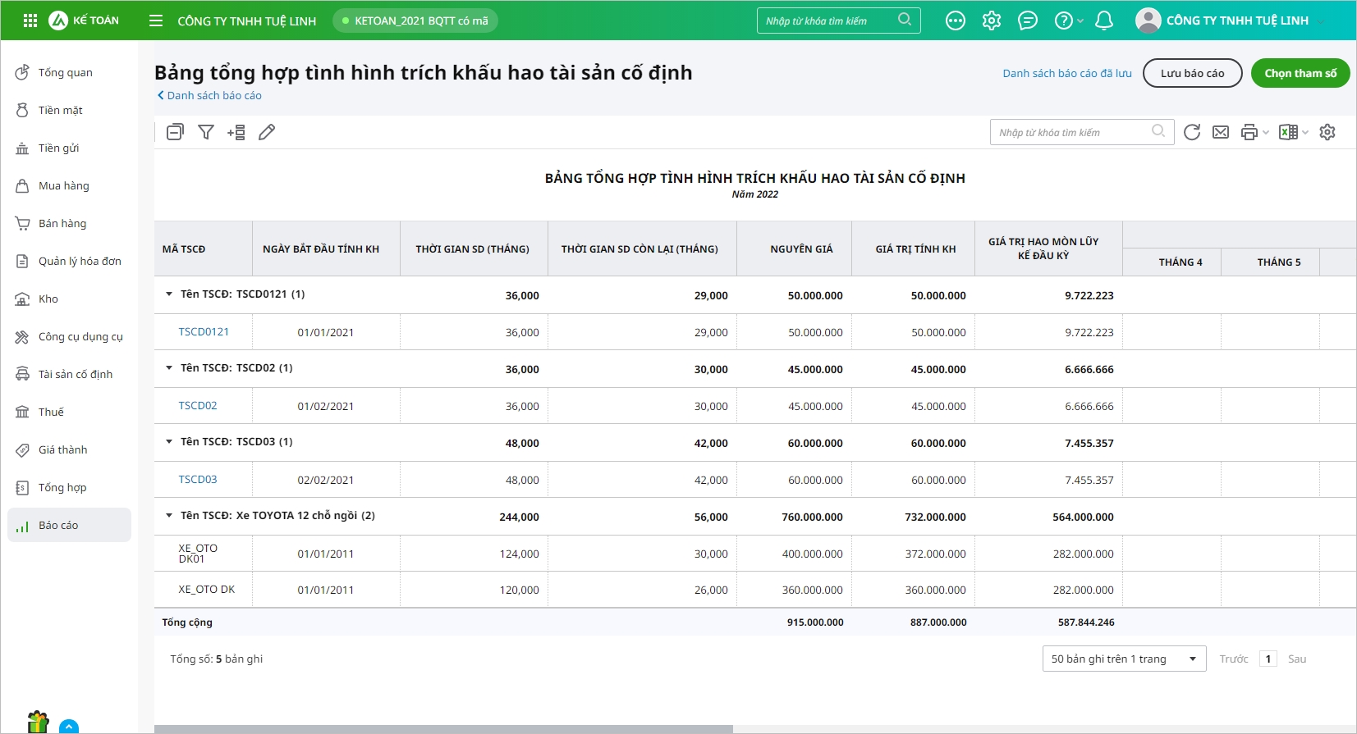Go to Quản lý hóa đơn menu
Image resolution: width=1357 pixels, height=734 pixels.
(79, 261)
